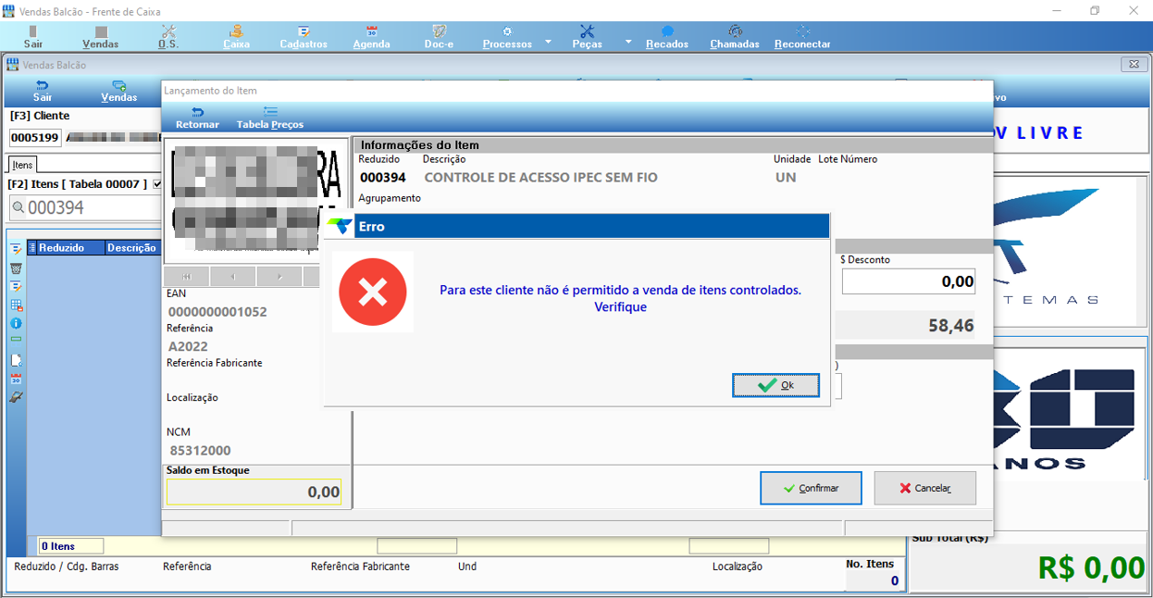Open the Agenda calendar
Viewport: 1153px width, 598px height.
372,37
